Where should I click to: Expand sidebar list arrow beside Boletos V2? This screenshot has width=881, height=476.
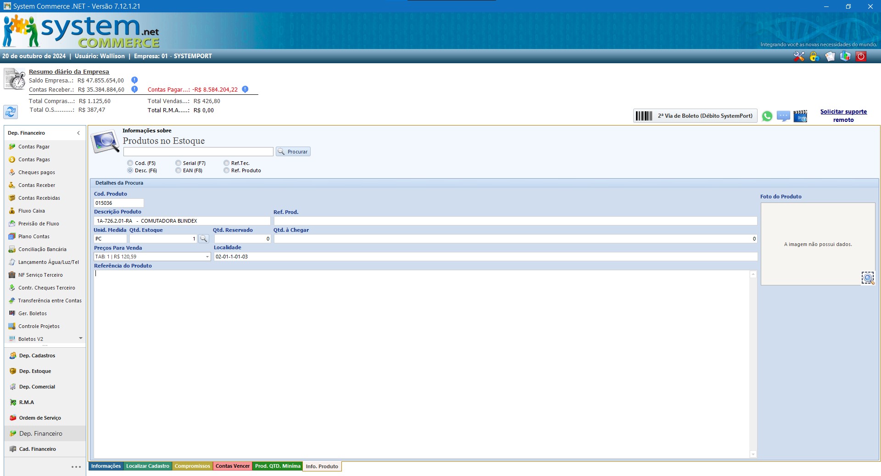pyautogui.click(x=81, y=338)
